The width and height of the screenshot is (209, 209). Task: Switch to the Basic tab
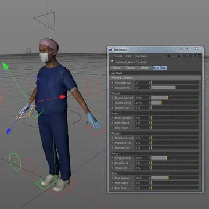[116, 67]
